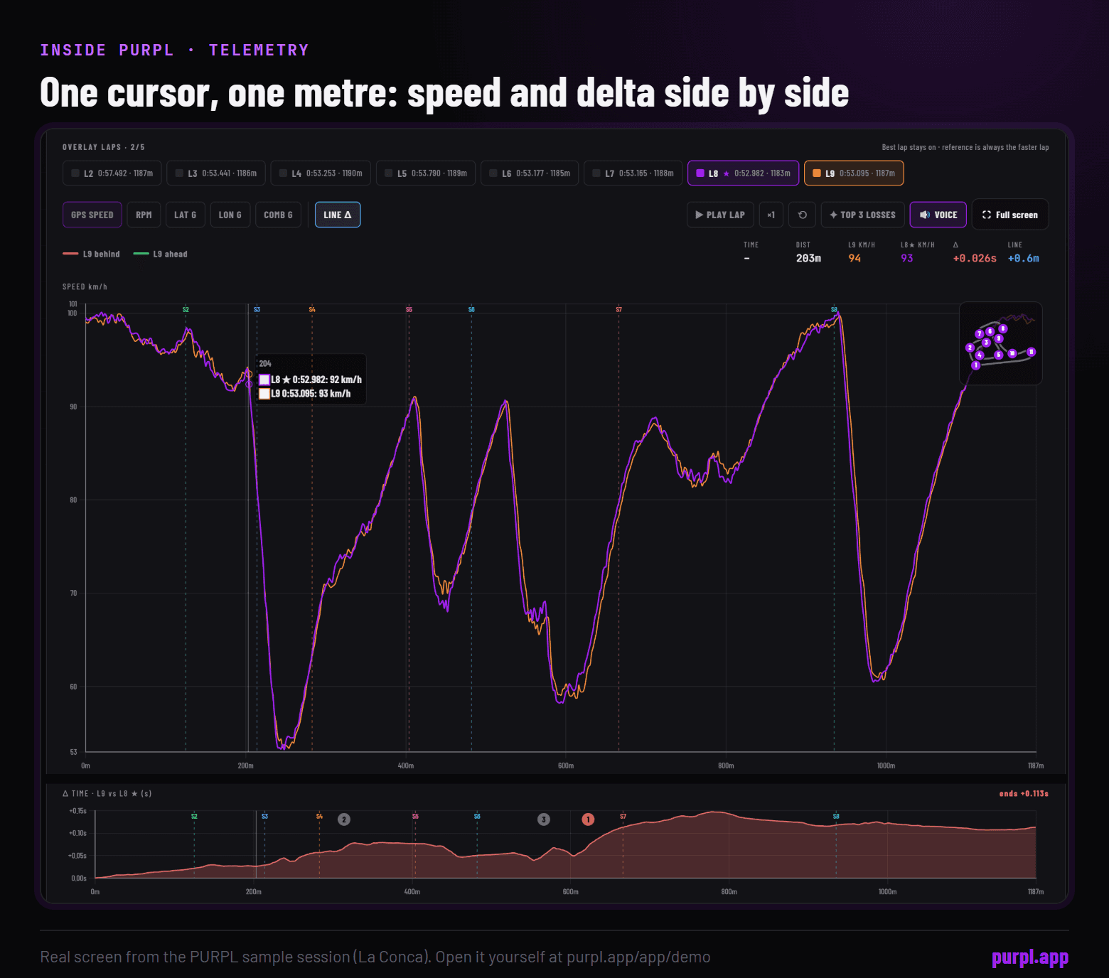Click the 600m tick on speed axis
Viewport: 1109px width, 978px height.
[566, 765]
